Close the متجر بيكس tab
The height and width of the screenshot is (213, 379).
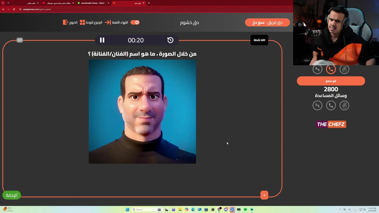(x=38, y=3)
